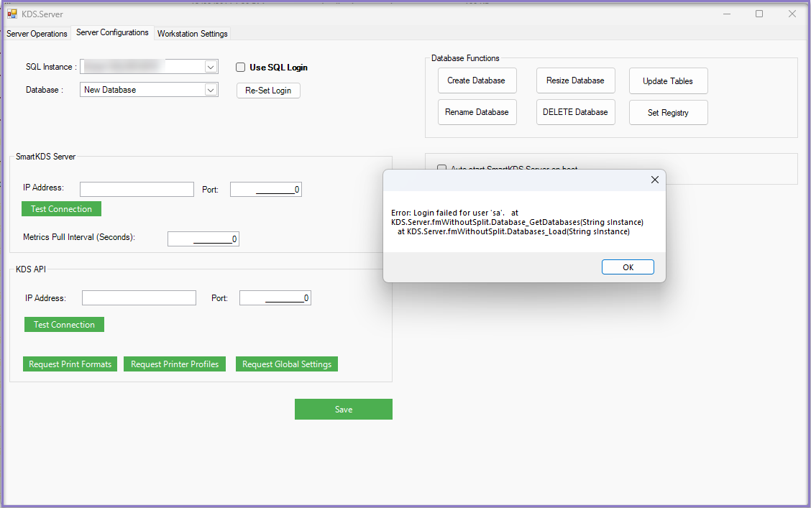
Task: Click the Update Tables button
Action: click(668, 81)
